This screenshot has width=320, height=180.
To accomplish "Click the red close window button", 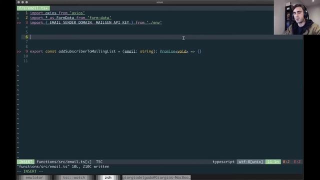I will point(18,2).
